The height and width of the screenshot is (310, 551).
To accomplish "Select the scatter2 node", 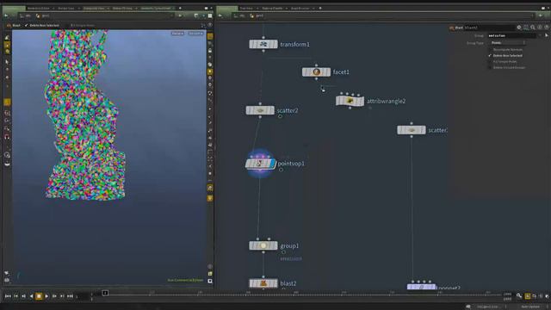I will coord(260,110).
